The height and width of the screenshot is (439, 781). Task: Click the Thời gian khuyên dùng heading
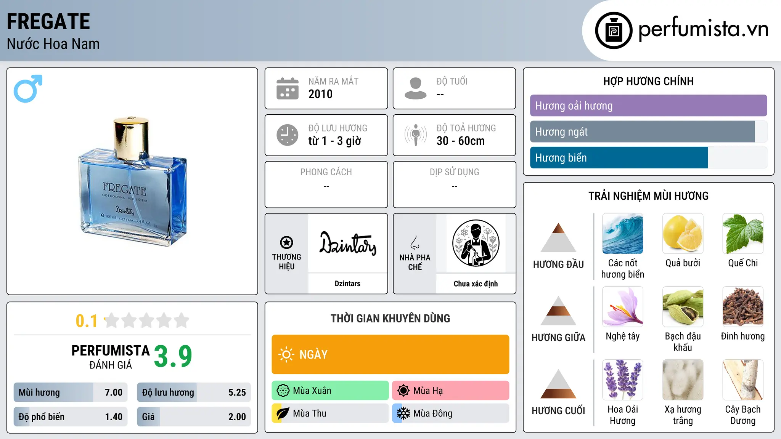[x=390, y=319]
